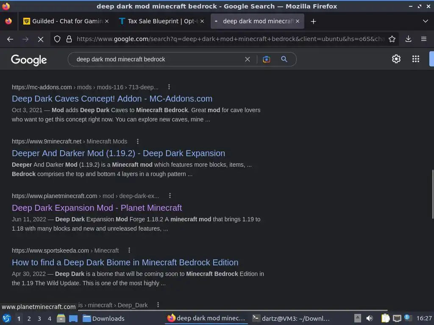Open file manager drawer icon in taskbar
Viewport: 434px width, 325px height.
(x=61, y=318)
